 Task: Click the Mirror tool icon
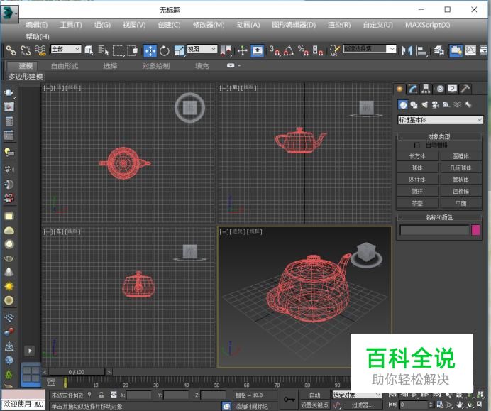[x=407, y=50]
